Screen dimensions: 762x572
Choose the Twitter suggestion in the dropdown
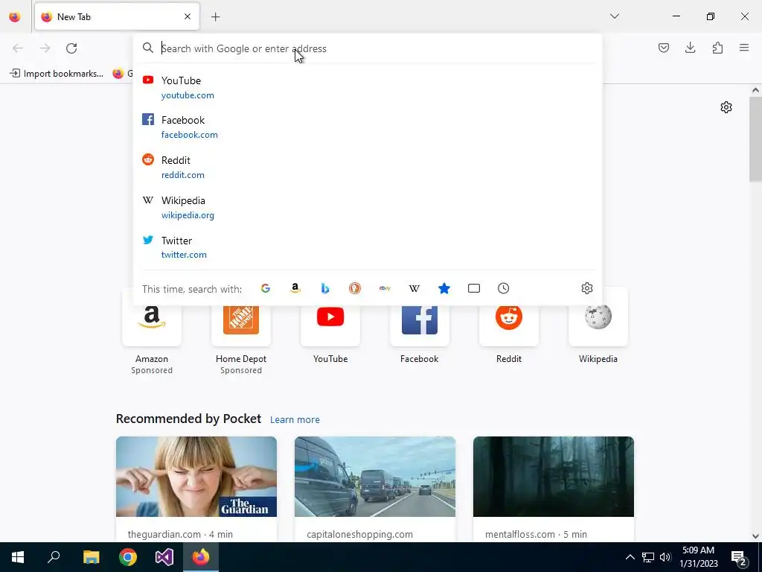[368, 247]
